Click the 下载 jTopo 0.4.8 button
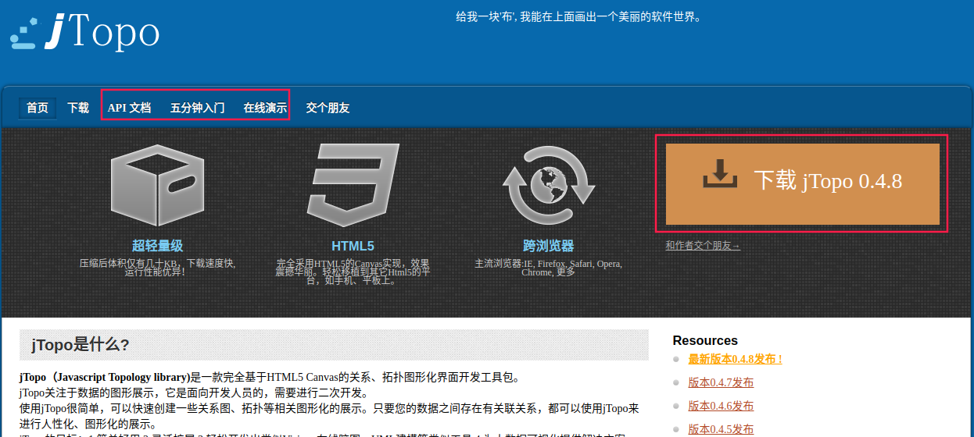974x437 pixels. point(802,184)
